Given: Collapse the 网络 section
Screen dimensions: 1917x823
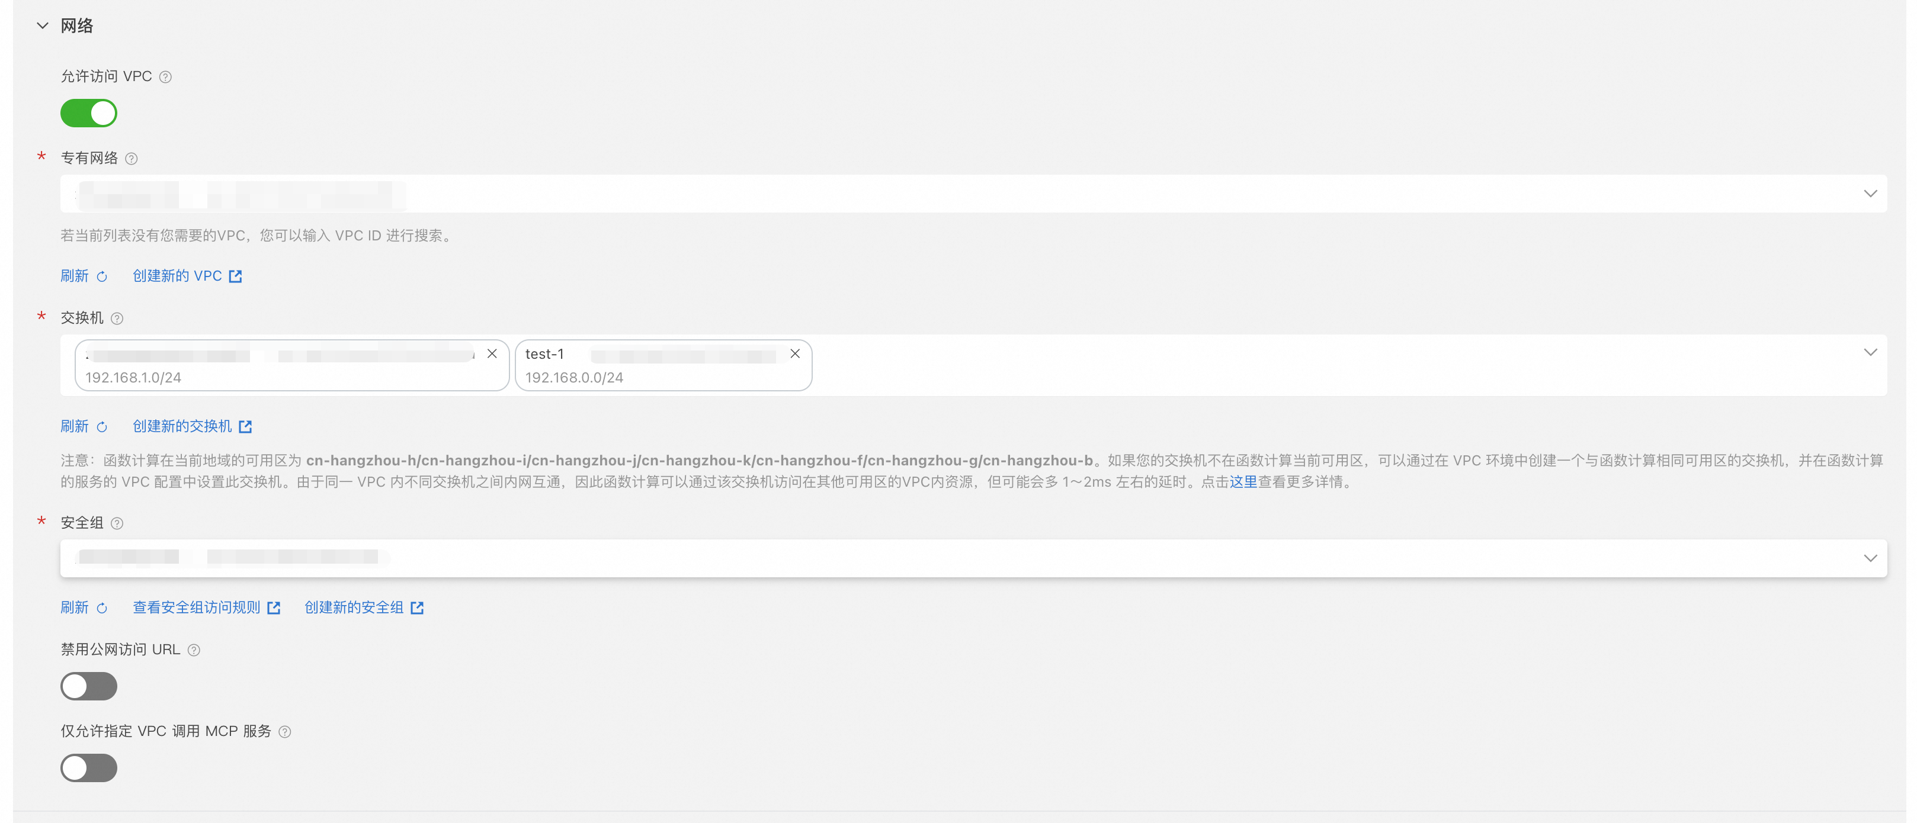Looking at the screenshot, I should point(43,26).
